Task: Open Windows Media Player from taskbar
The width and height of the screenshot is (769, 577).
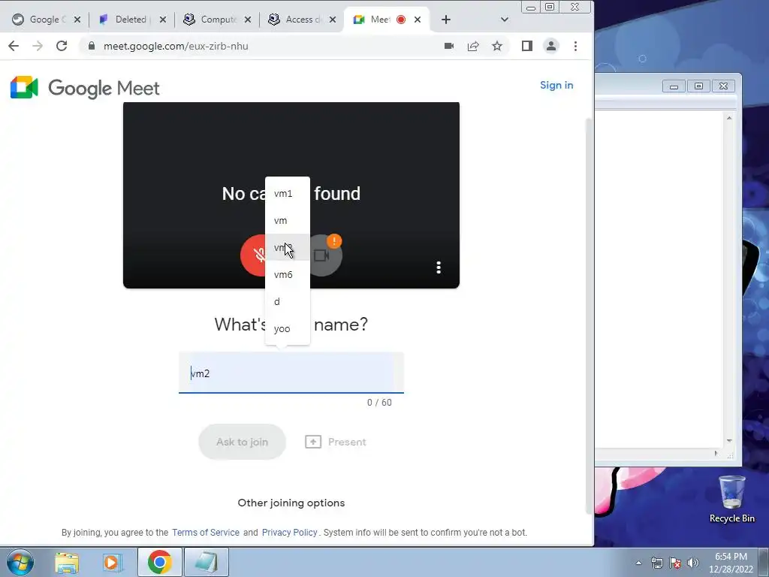Action: click(x=112, y=563)
